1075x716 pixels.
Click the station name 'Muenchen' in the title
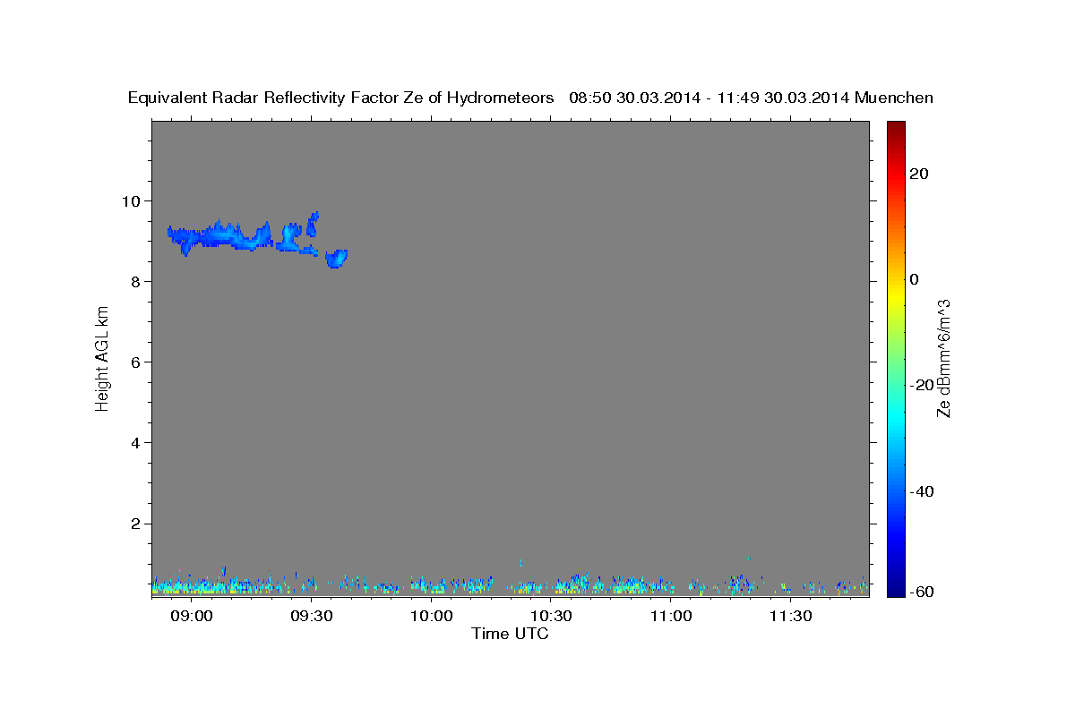pos(894,98)
